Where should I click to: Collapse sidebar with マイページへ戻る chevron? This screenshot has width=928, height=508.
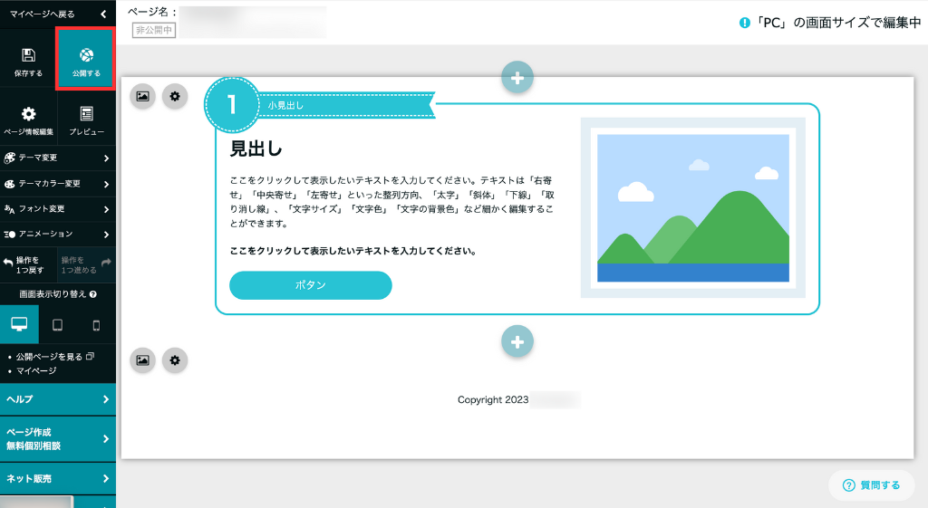pos(103,14)
